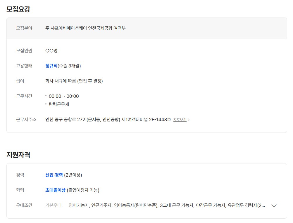293x223 pixels.
Task: Click the 고용형태 row label
Action: point(24,66)
